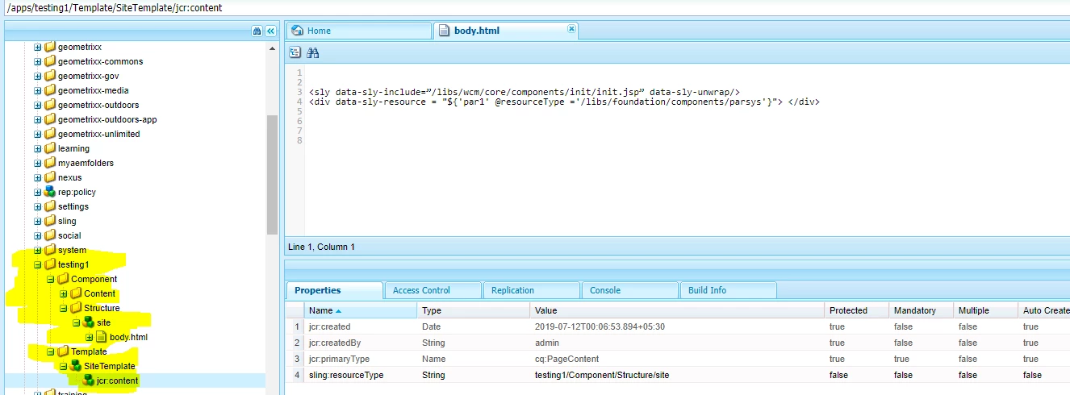The width and height of the screenshot is (1070, 395).
Task: Click the body.html document icon on the editor tab
Action: coord(443,31)
